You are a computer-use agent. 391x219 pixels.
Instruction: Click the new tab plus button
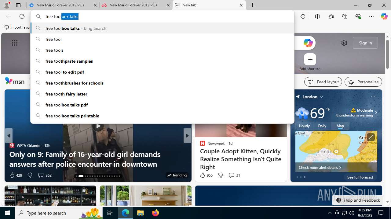pyautogui.click(x=253, y=5)
